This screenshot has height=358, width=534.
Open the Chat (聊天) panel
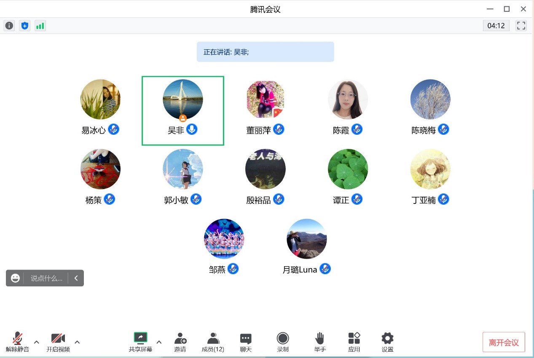pos(246,342)
